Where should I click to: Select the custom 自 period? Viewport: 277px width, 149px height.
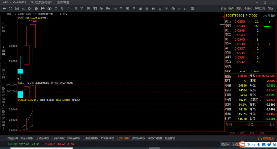(153, 9)
